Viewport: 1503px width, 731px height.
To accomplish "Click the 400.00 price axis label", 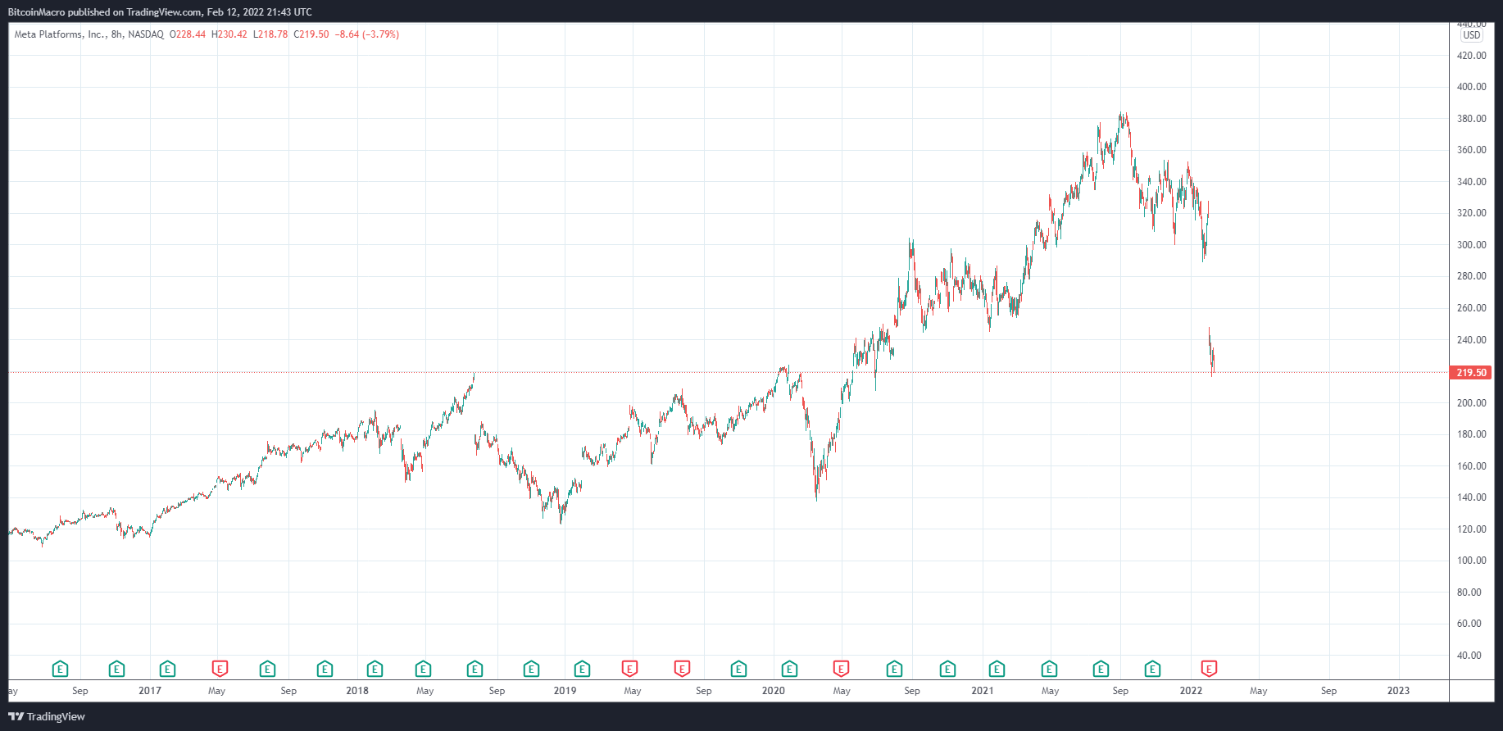I will [1472, 87].
